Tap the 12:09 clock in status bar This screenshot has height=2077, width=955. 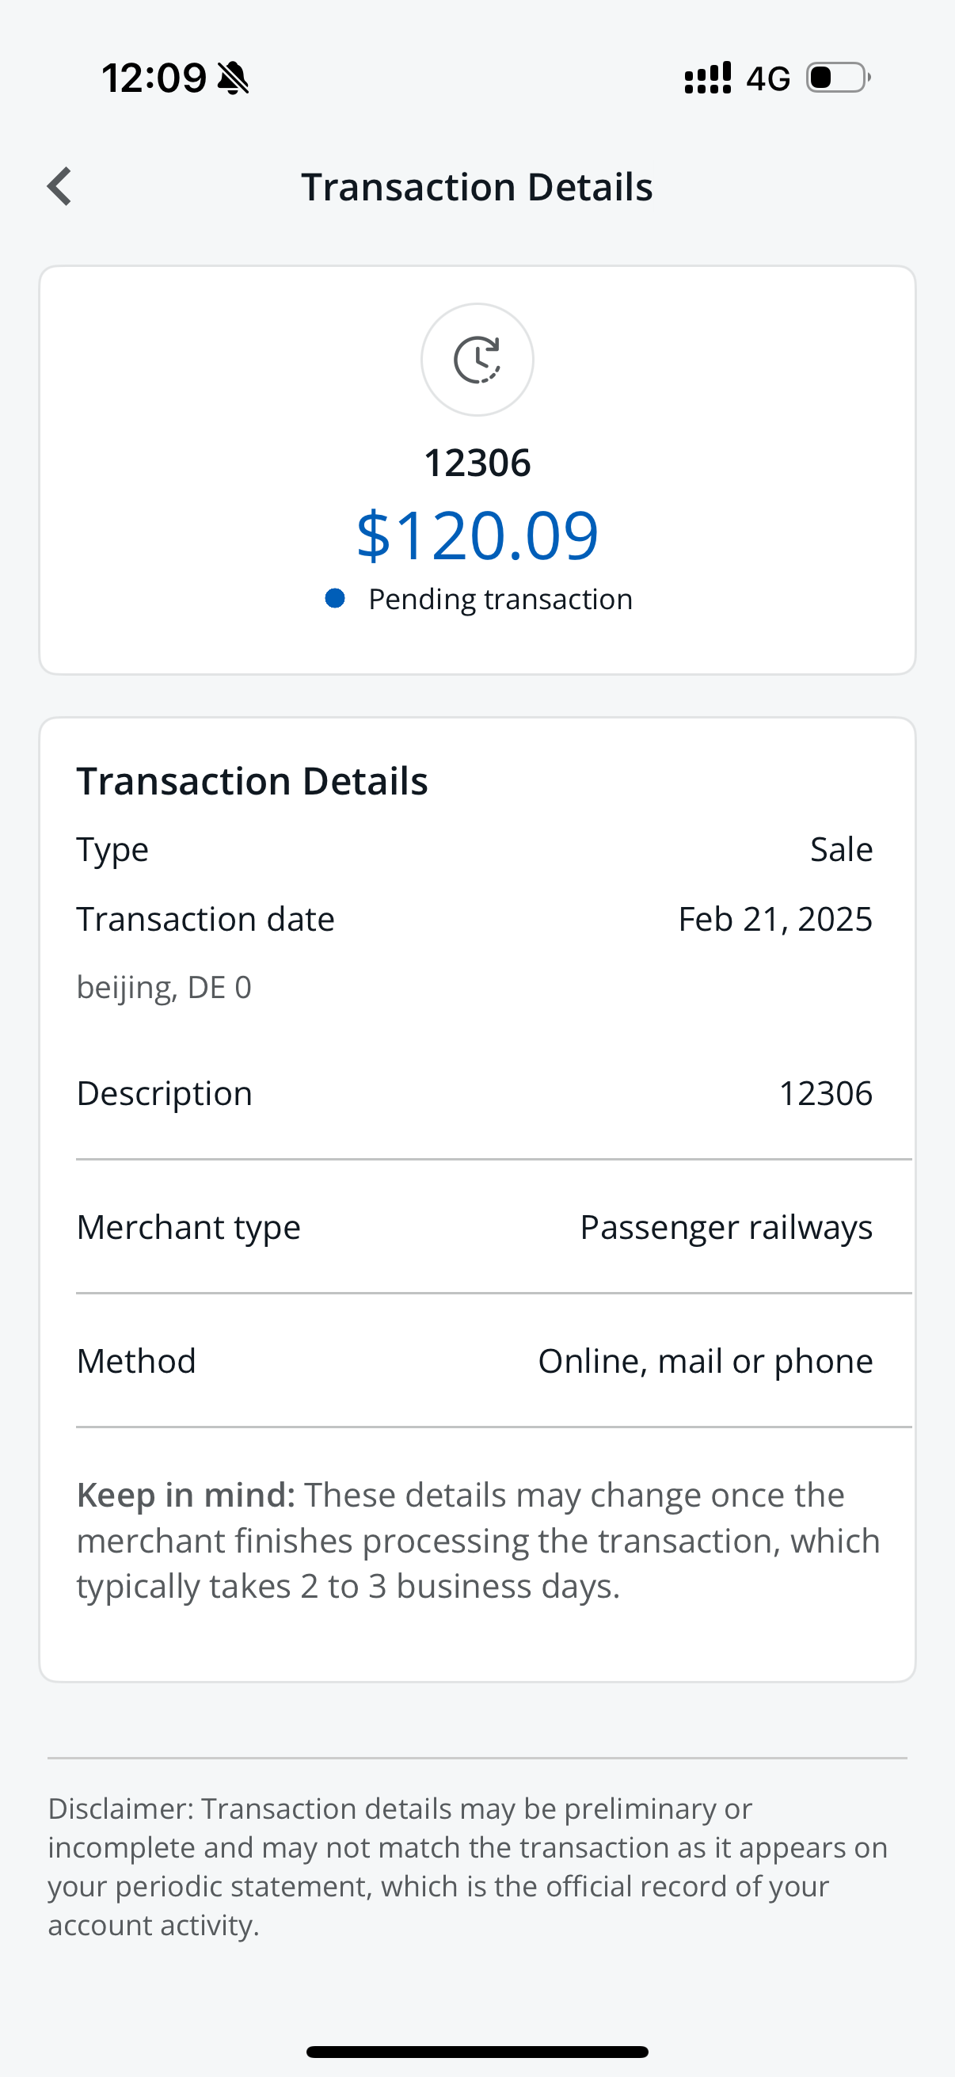154,78
